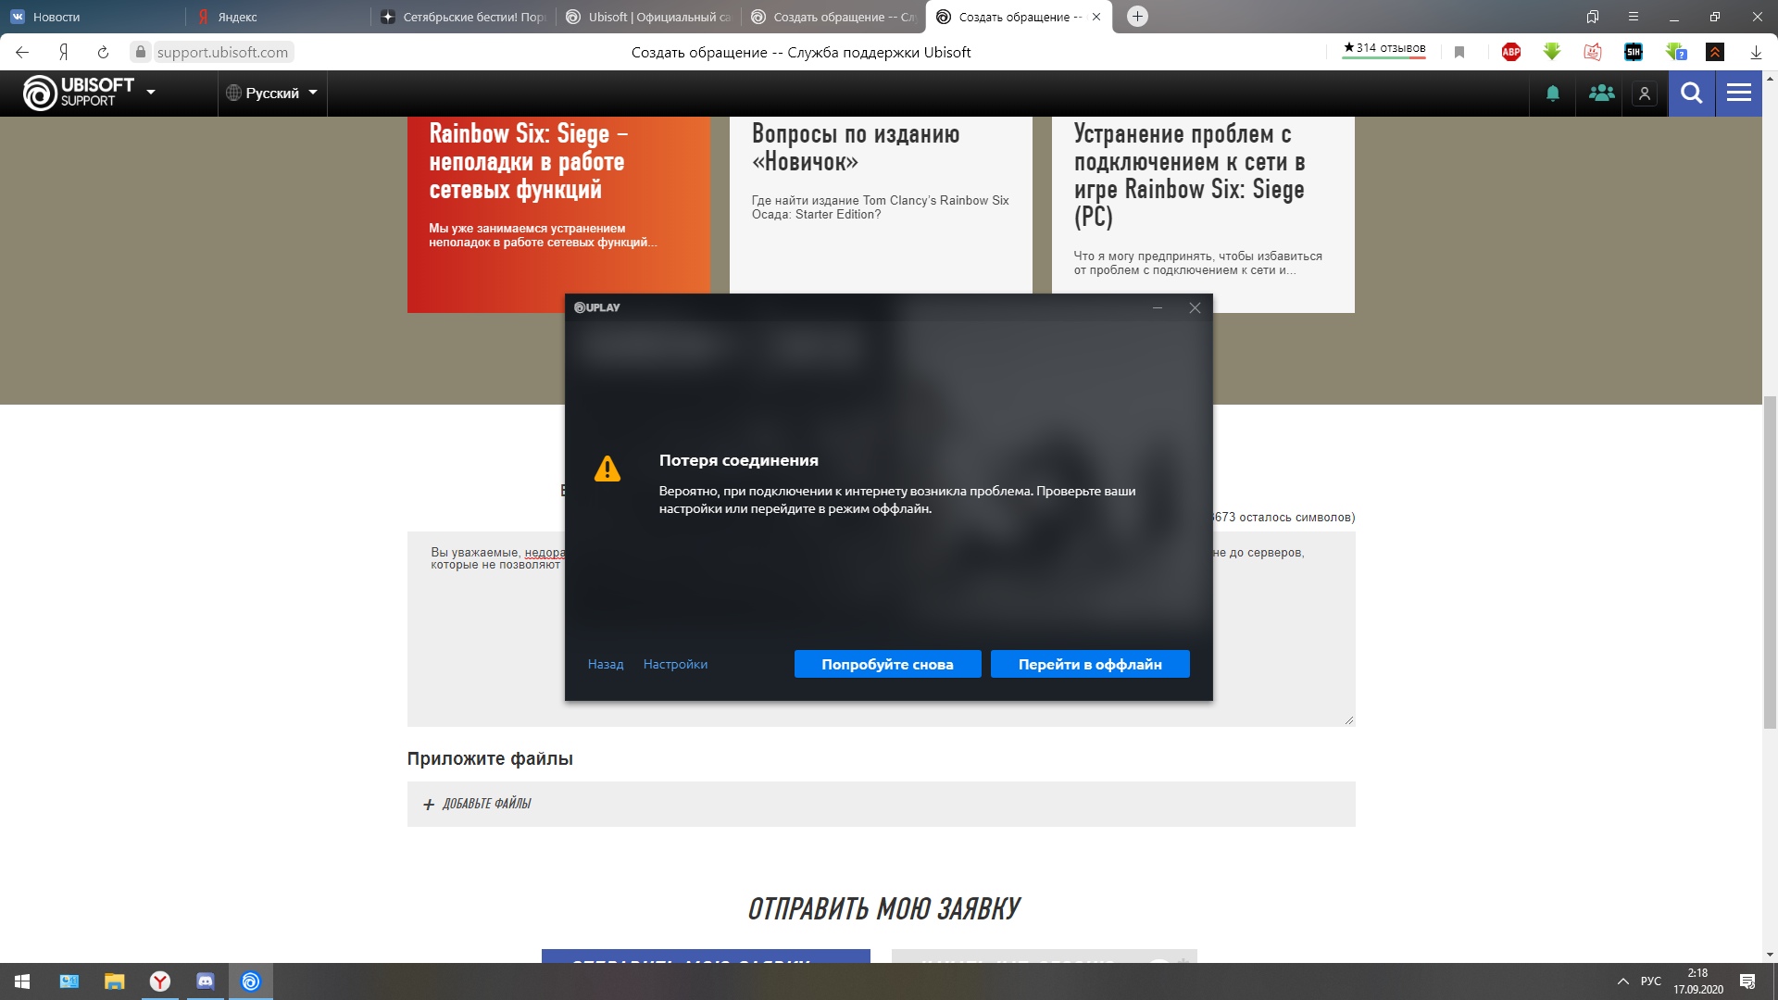
Task: Open a new browser tab
Action: tap(1137, 17)
